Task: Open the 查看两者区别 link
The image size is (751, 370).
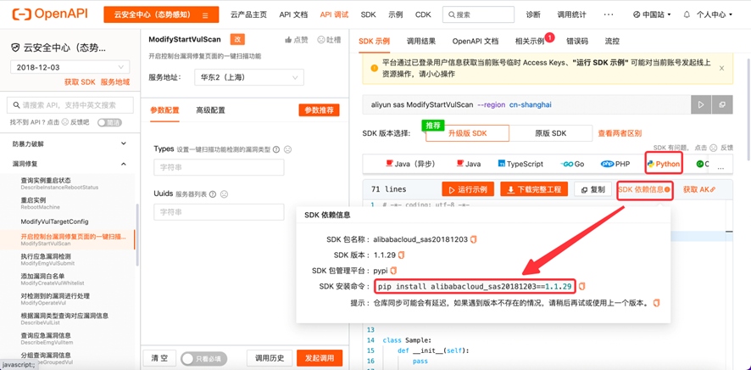Action: [620, 133]
